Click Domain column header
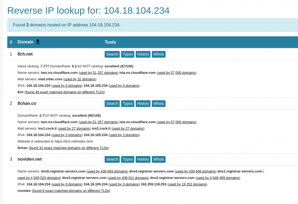Image resolution: width=298 pixels, height=204 pixels. (25, 42)
